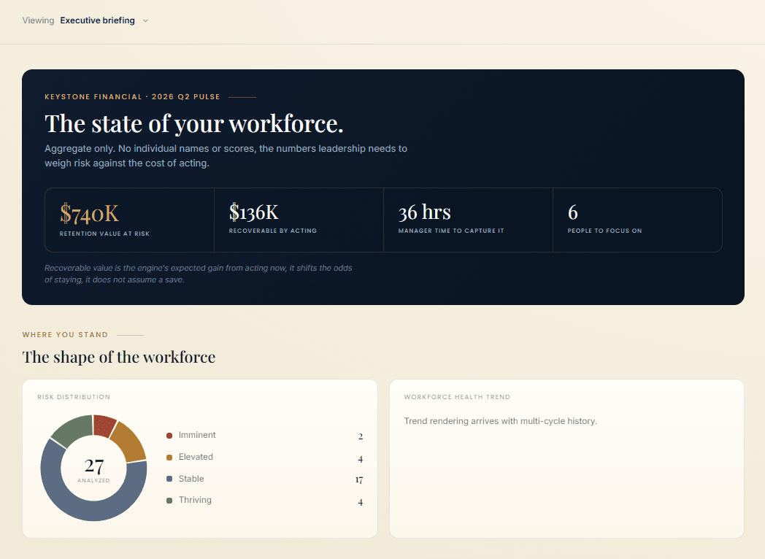The image size is (765, 559).
Task: Click the red Imminent legend dot
Action: coord(169,436)
